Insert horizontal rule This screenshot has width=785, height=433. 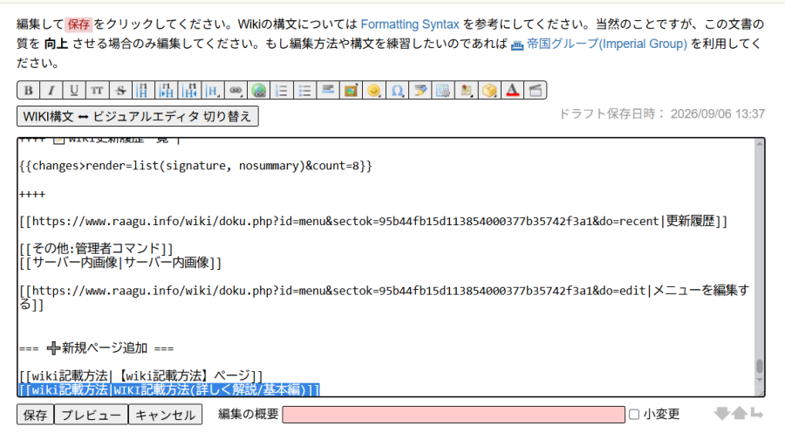pyautogui.click(x=327, y=91)
